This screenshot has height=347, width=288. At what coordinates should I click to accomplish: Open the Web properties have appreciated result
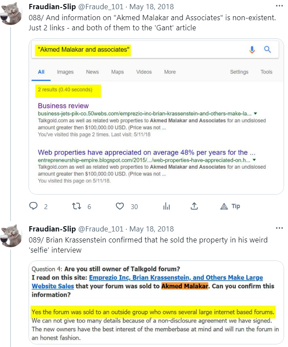tap(147, 152)
